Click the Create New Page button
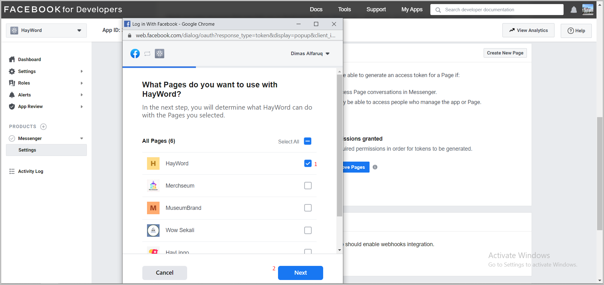The image size is (604, 285). point(505,53)
